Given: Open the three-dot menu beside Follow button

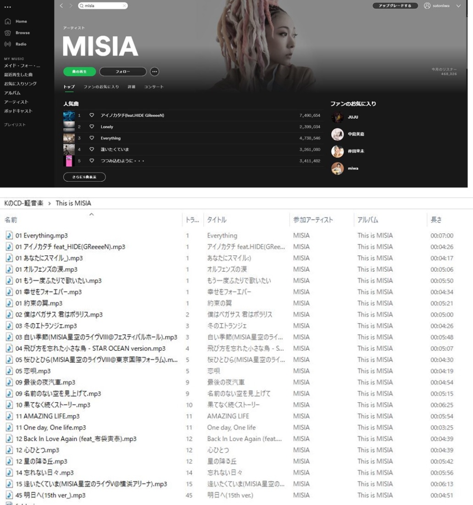Looking at the screenshot, I should (155, 72).
